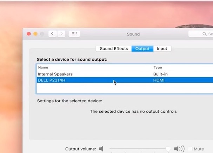Go forward with the right chevron button
The width and height of the screenshot is (213, 153).
[x=61, y=34]
